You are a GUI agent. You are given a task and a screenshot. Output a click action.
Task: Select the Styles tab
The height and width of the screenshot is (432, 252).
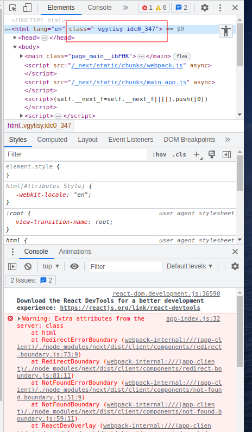click(x=17, y=140)
